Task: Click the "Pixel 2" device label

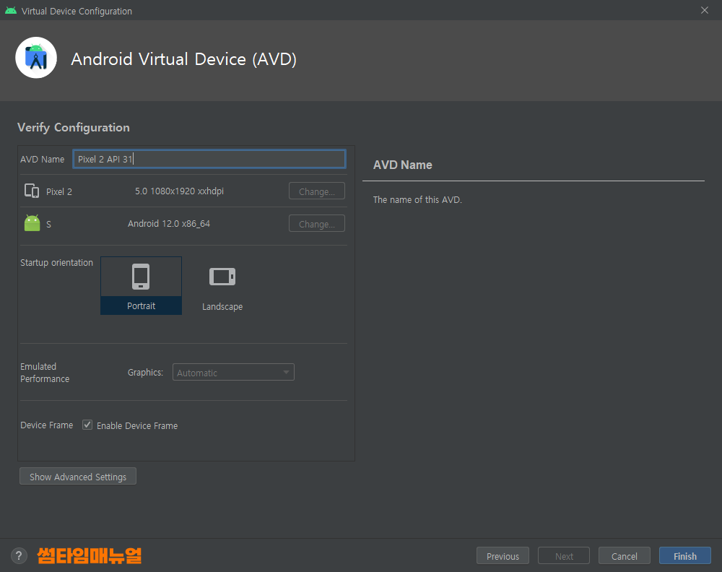Action: [x=59, y=191]
